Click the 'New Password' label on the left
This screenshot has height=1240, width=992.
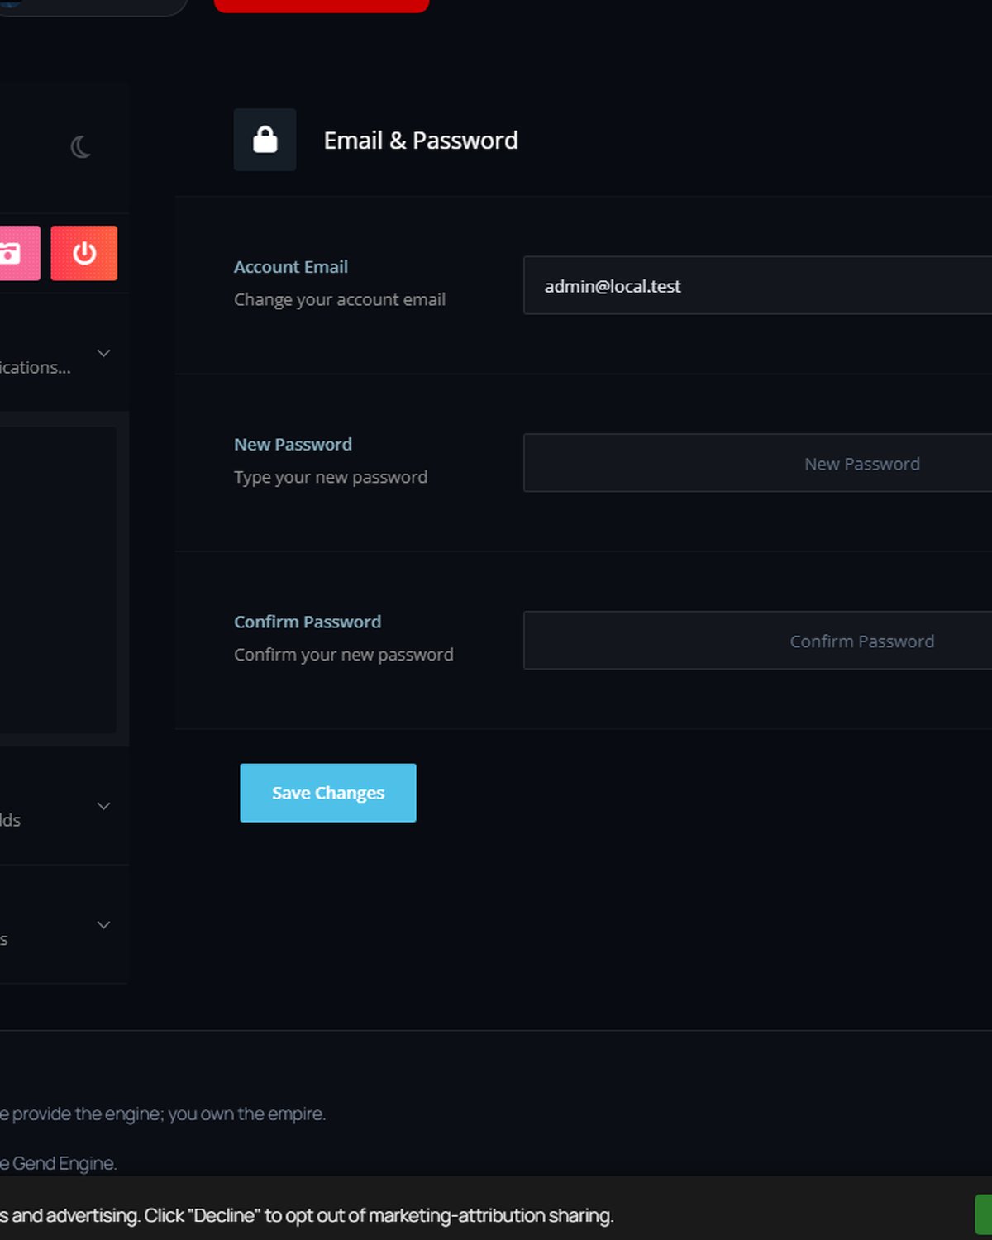click(293, 445)
